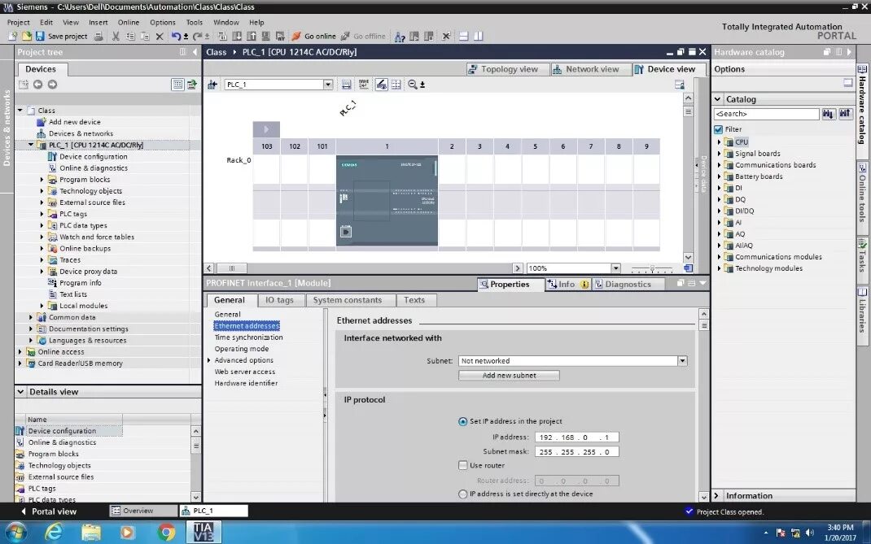
Task: Expand PLC tags in project tree
Action: 42,214
